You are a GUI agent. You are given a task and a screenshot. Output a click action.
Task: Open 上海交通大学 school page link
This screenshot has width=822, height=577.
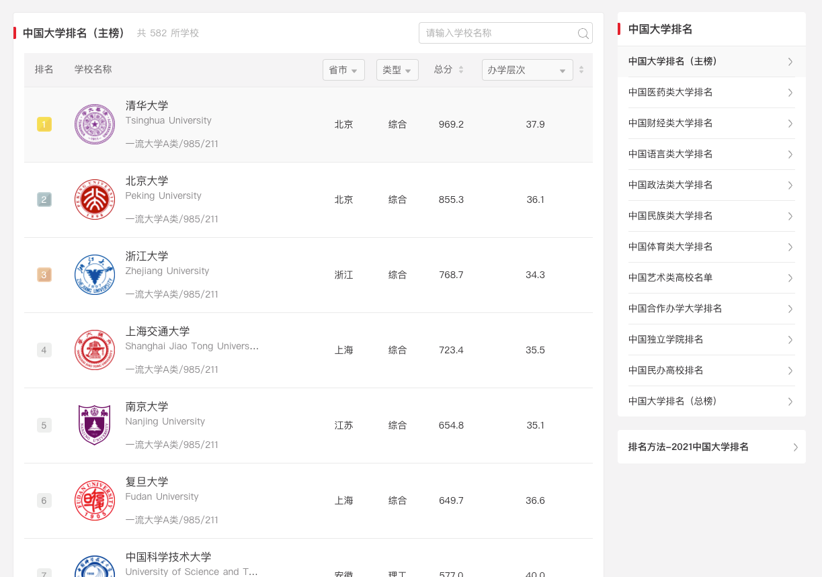tap(157, 331)
